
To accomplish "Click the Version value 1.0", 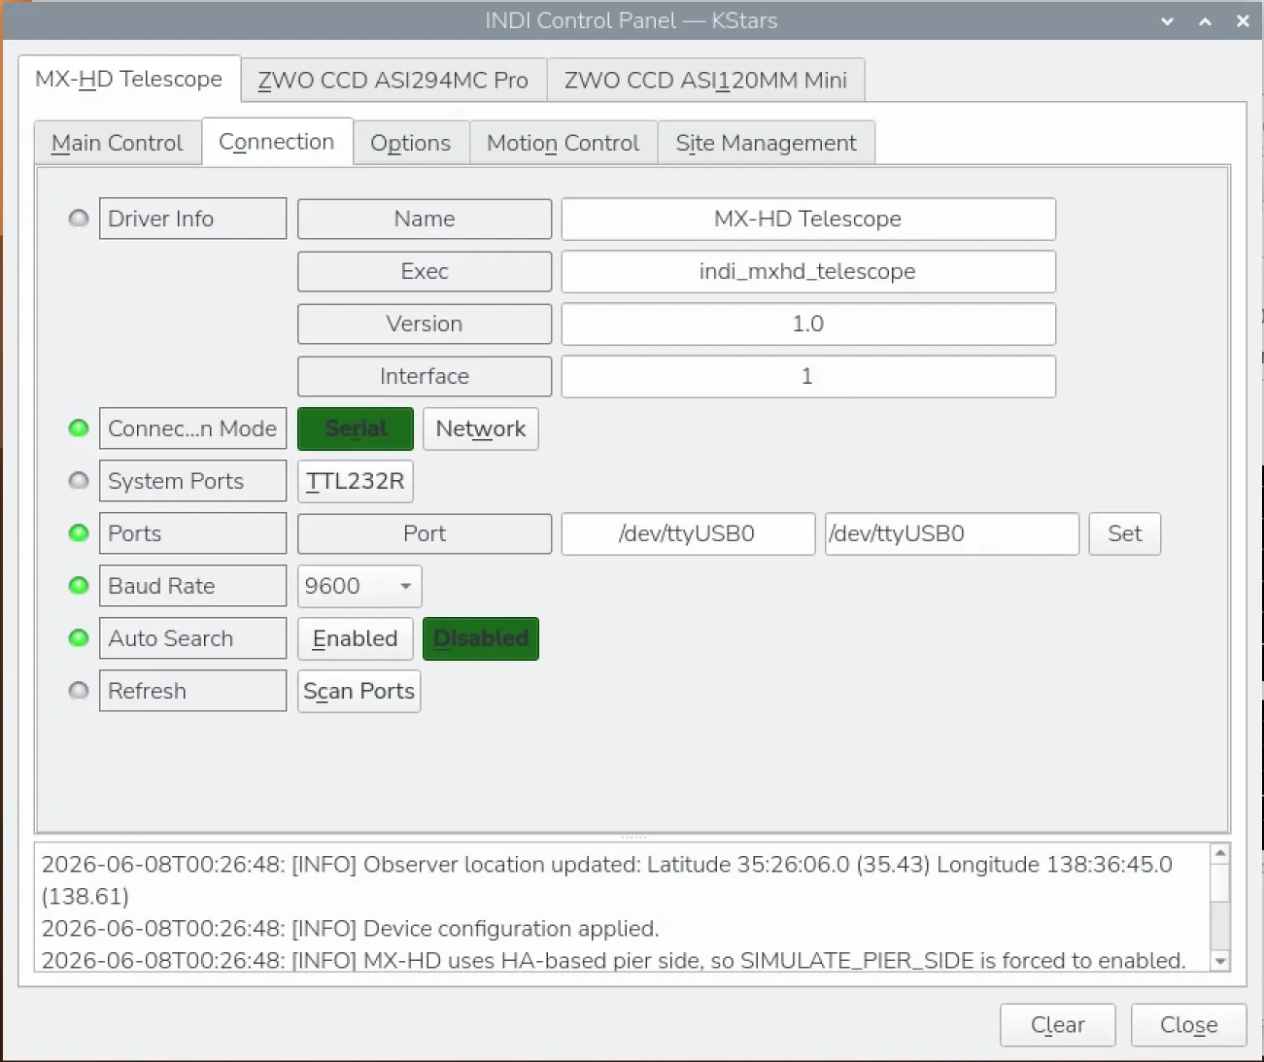I will pos(808,324).
